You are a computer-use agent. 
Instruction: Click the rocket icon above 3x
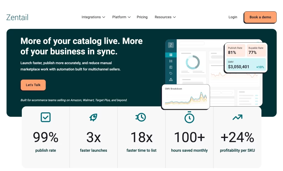[x=93, y=117]
